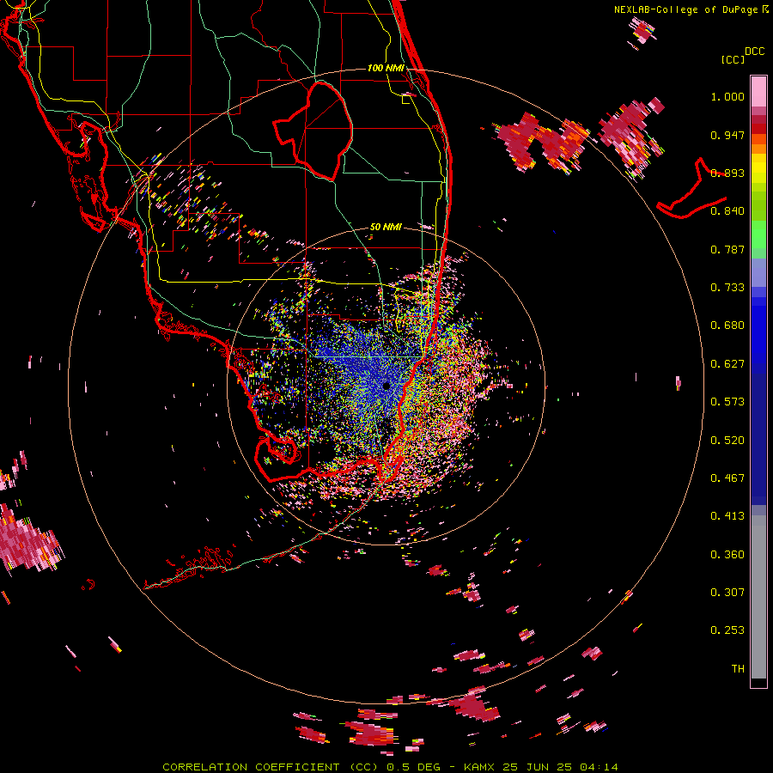Click the 50 NMI range ring label
The width and height of the screenshot is (773, 773).
386,228
